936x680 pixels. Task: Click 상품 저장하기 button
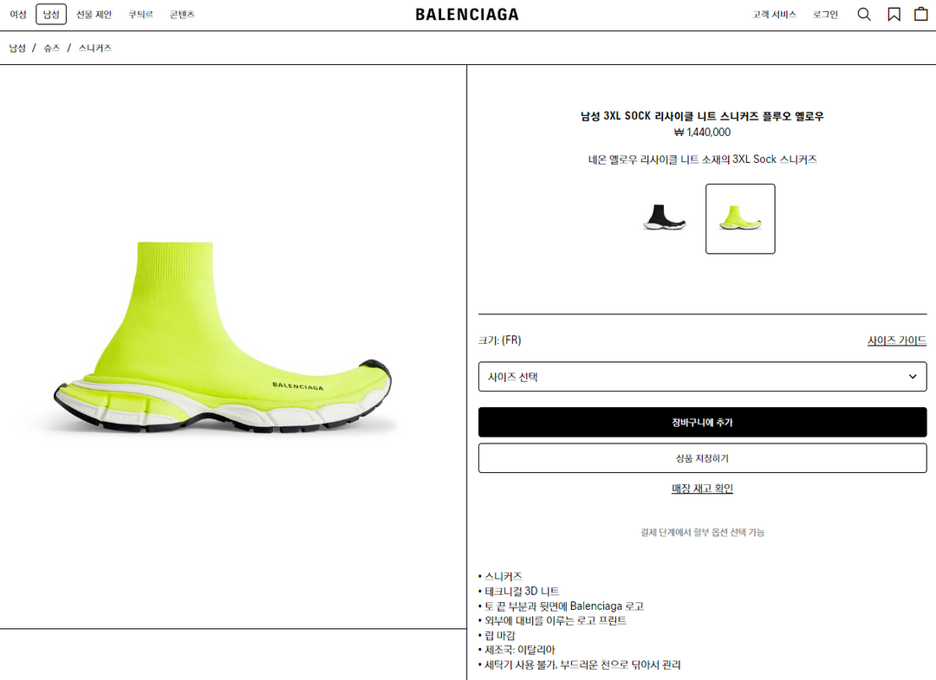703,458
